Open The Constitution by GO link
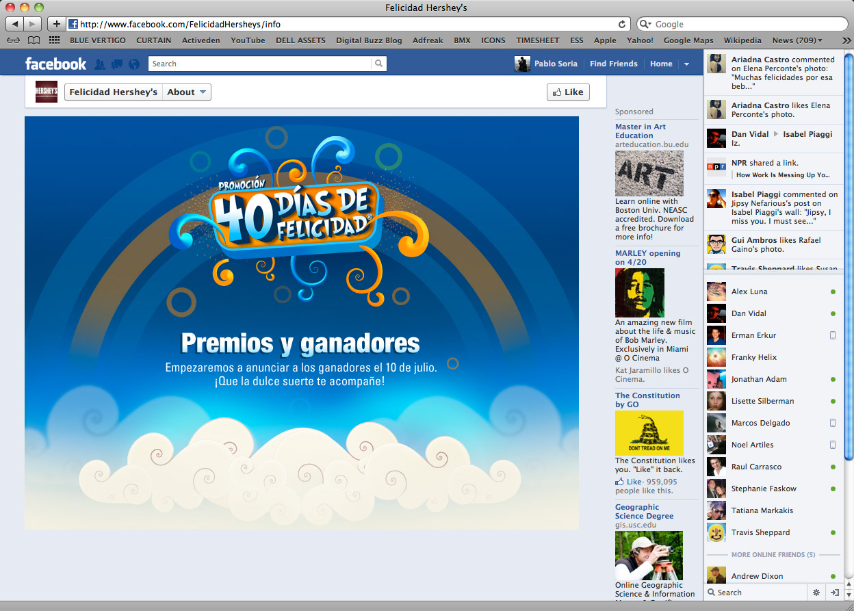 click(x=647, y=400)
